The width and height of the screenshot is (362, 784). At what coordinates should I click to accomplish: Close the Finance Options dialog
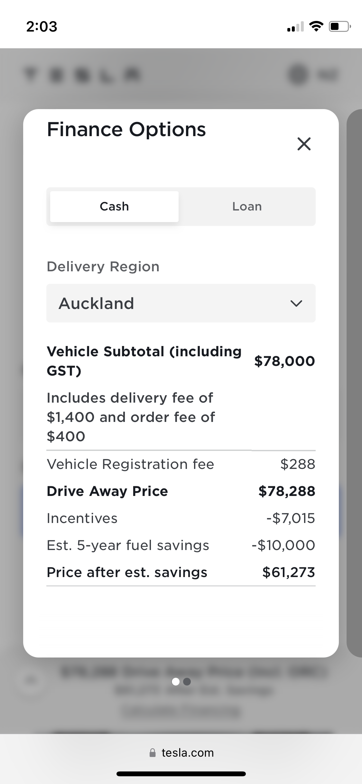pyautogui.click(x=304, y=144)
